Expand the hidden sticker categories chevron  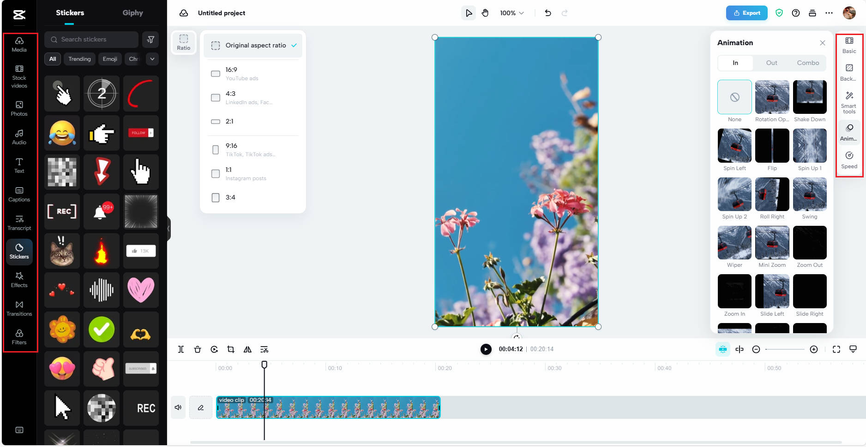click(x=152, y=59)
